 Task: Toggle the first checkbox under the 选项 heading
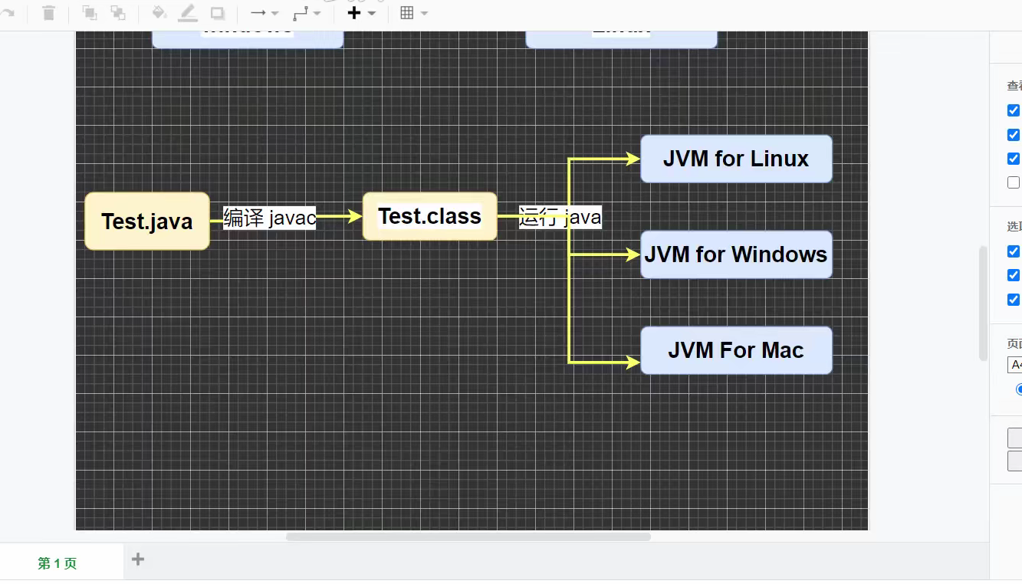[x=1014, y=251]
